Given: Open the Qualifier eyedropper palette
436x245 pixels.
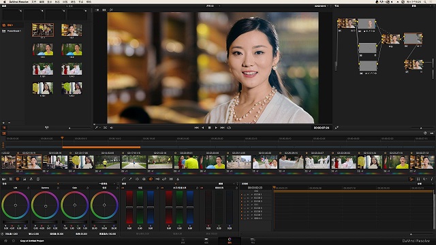Looking at the screenshot, I should point(130,179).
